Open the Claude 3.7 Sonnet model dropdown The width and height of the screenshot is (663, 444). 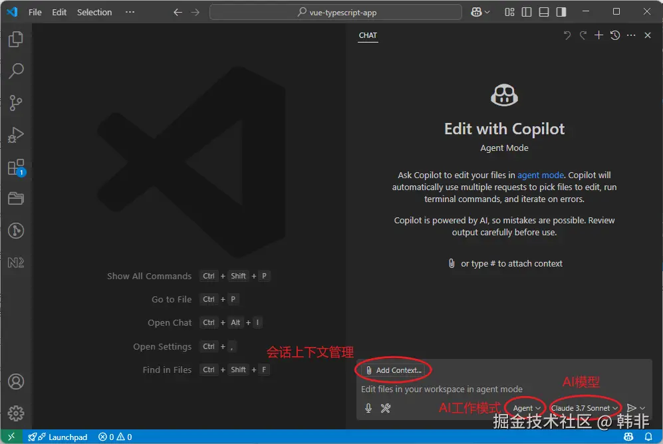(585, 408)
